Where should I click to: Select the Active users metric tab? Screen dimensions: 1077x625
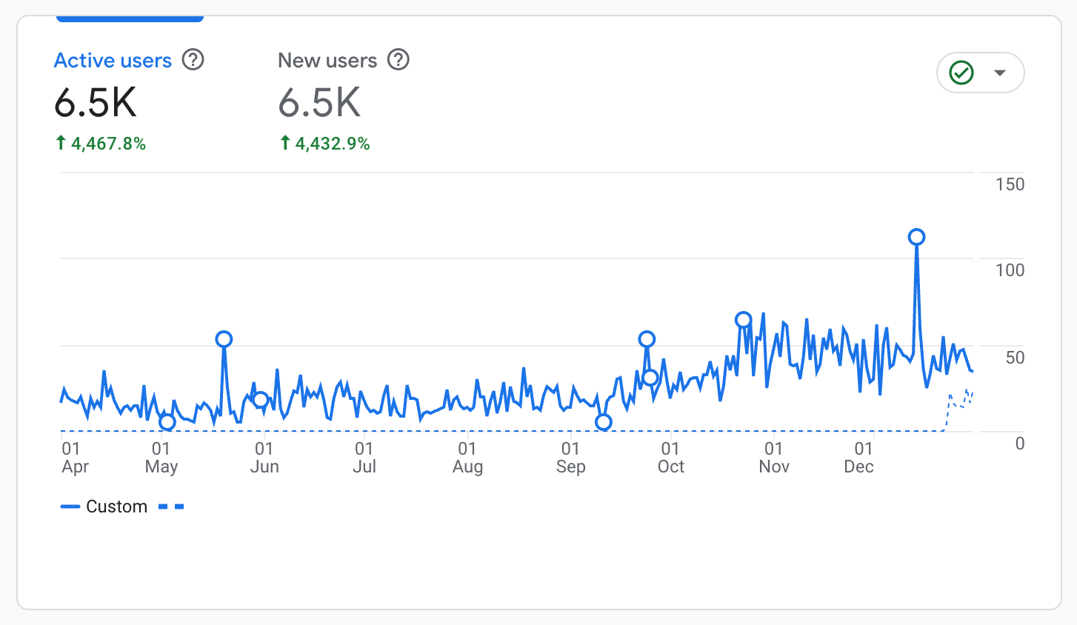(x=113, y=60)
